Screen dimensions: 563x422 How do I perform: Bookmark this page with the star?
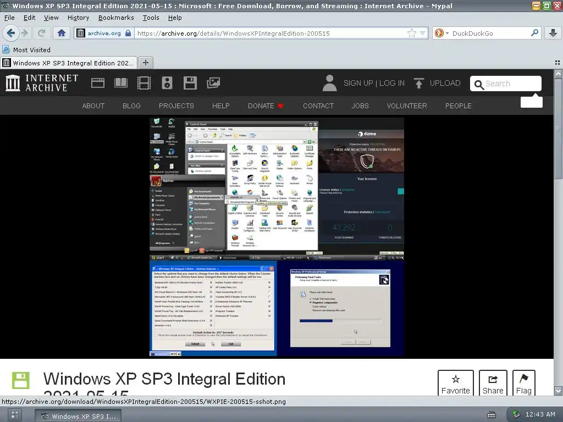click(411, 34)
